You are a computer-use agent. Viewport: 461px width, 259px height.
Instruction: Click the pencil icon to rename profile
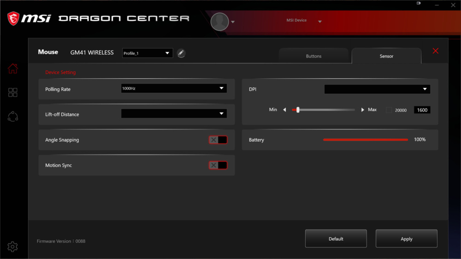pos(181,53)
